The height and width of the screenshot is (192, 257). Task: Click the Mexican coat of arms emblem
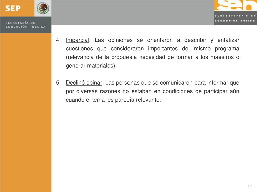click(x=43, y=8)
